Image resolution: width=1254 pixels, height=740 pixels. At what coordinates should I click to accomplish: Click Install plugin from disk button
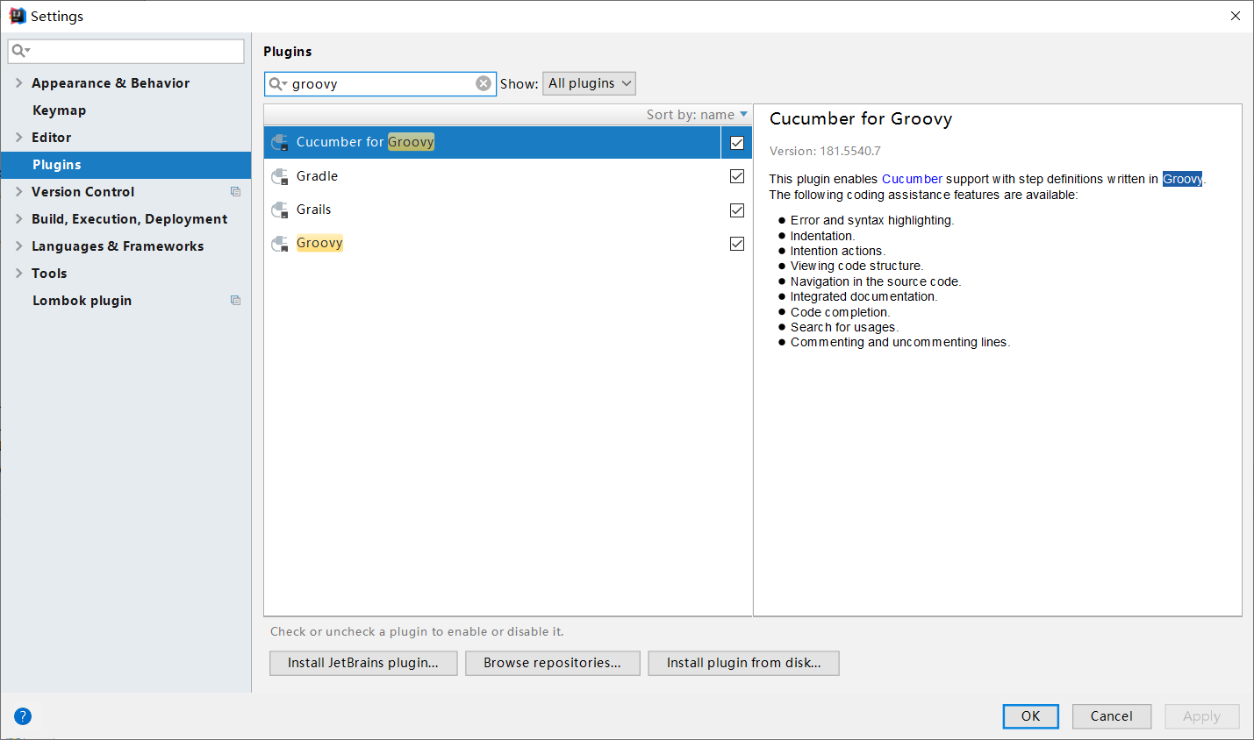pos(743,663)
